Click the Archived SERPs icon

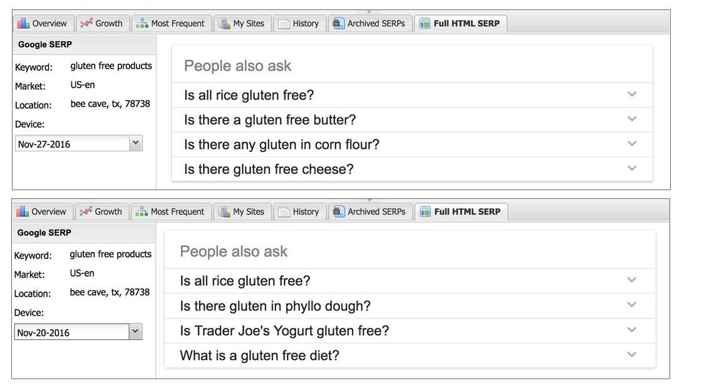339,23
